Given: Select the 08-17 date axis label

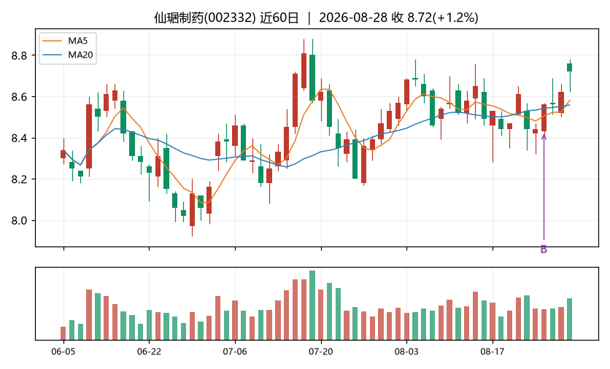Looking at the screenshot, I should tap(493, 352).
